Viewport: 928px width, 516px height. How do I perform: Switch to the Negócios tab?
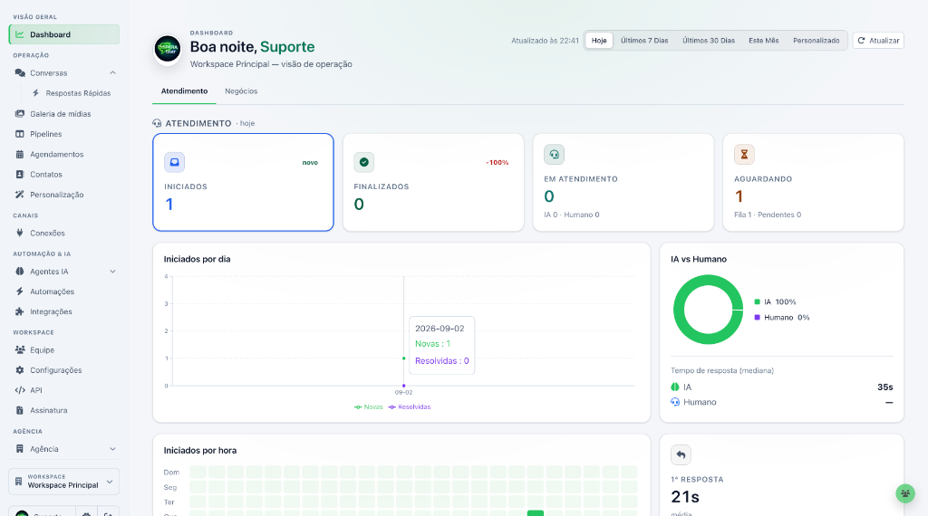coord(241,91)
